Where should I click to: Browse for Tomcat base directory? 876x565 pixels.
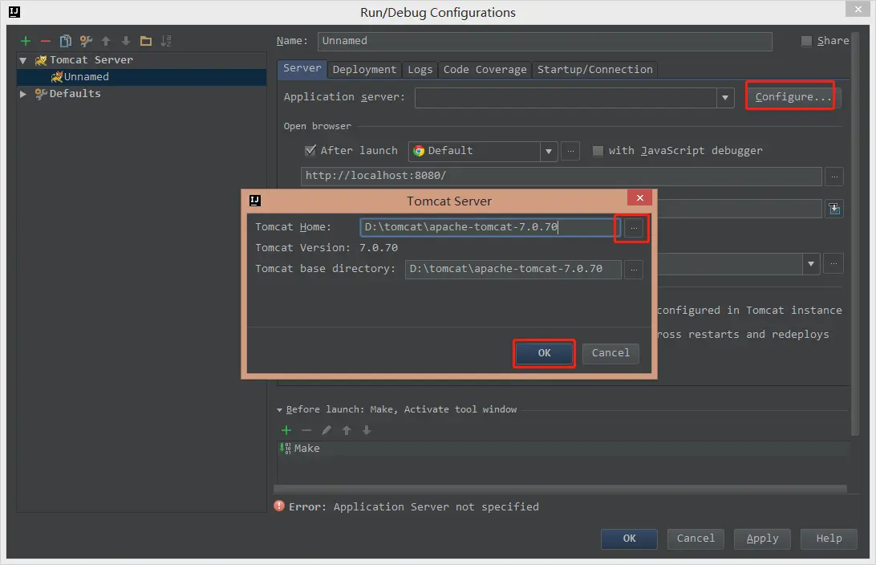click(x=634, y=270)
